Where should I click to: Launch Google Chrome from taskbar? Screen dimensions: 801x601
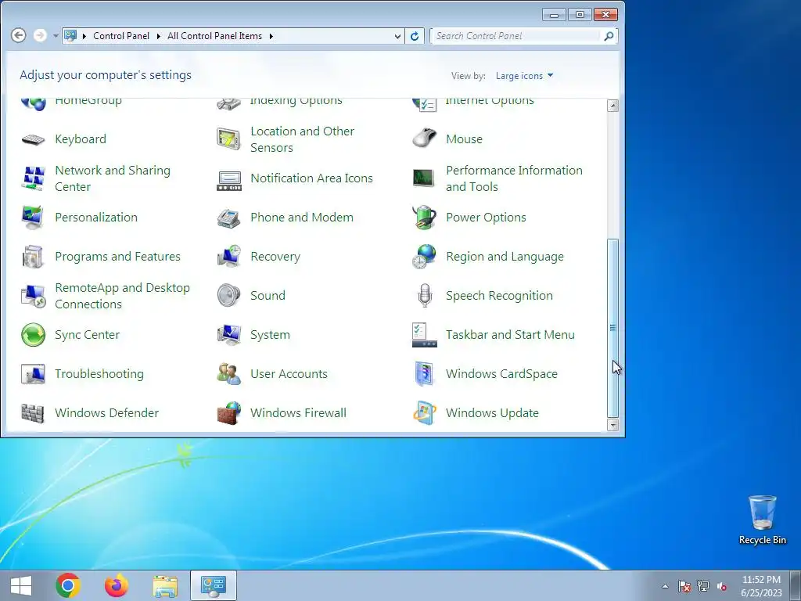pos(68,585)
